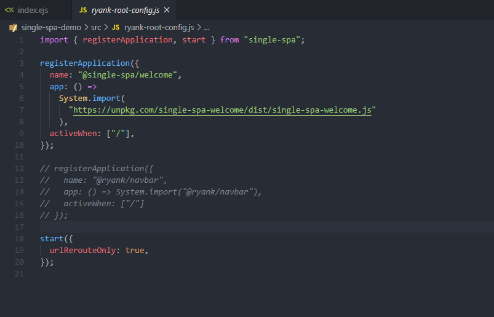Click line number 1 in the gutter
Image resolution: width=494 pixels, height=317 pixels.
tap(22, 40)
